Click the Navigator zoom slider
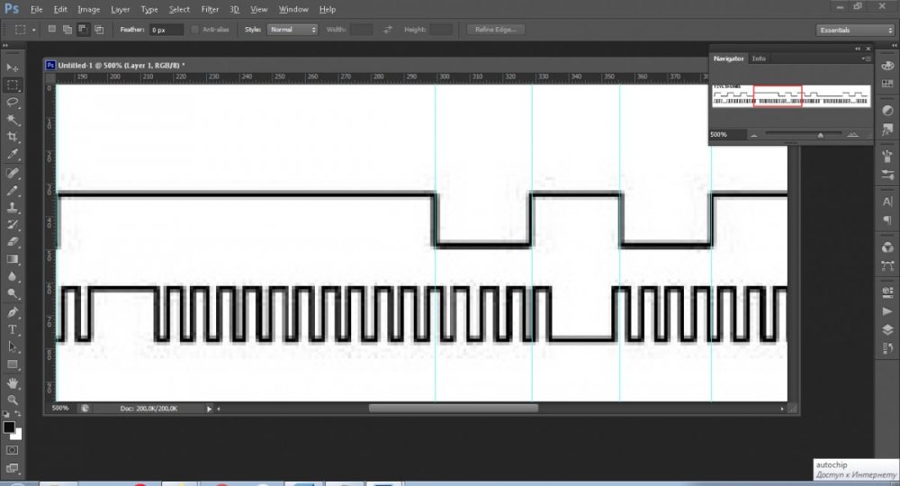Image resolution: width=900 pixels, height=486 pixels. pyautogui.click(x=819, y=135)
